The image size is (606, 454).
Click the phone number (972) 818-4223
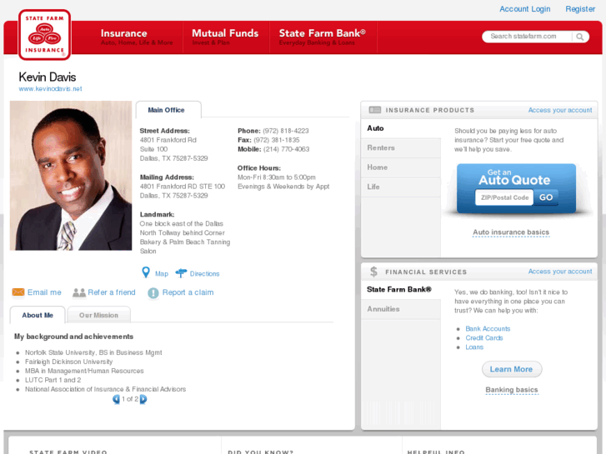coord(286,131)
